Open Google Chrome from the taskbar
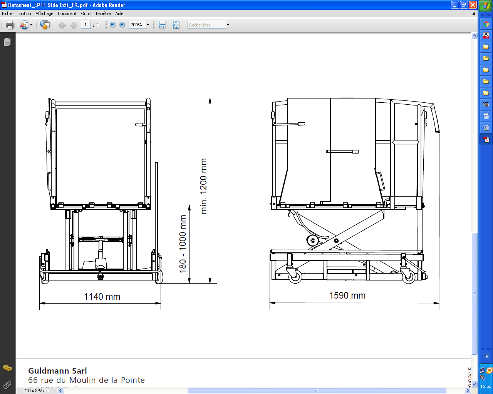Image resolution: width=493 pixels, height=394 pixels. pos(486,24)
